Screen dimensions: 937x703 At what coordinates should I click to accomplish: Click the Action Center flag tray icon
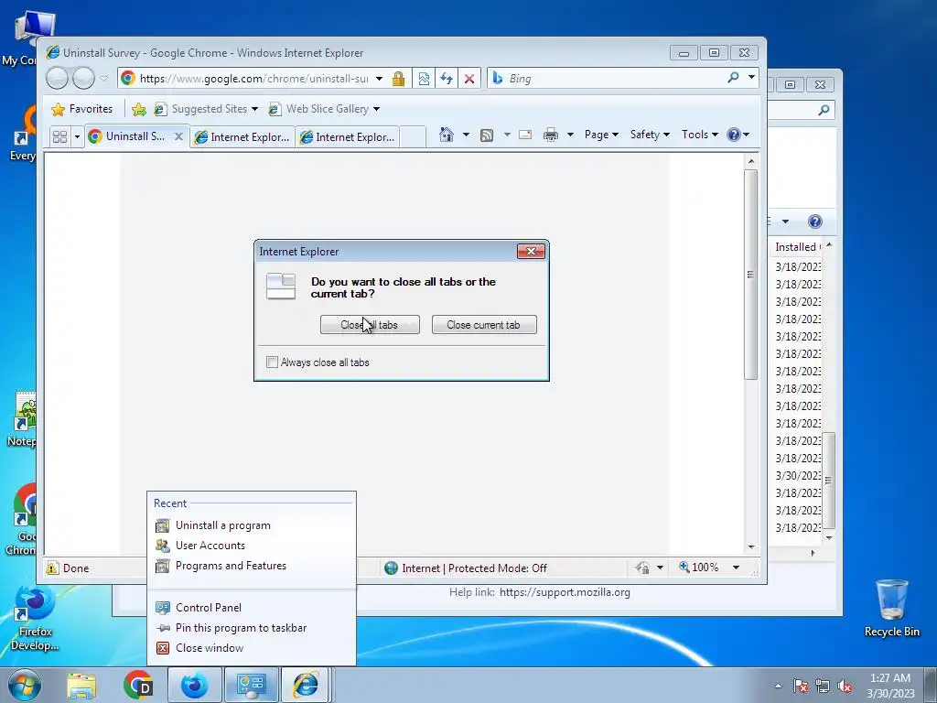coord(801,687)
